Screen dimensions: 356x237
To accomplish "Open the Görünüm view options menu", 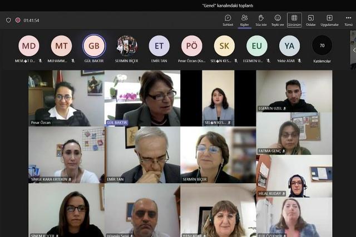I will (x=294, y=20).
